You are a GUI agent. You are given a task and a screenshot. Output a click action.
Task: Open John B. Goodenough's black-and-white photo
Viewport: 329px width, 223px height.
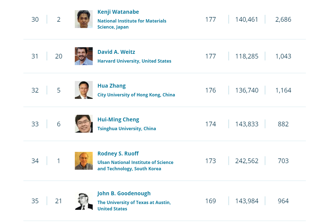(x=84, y=201)
